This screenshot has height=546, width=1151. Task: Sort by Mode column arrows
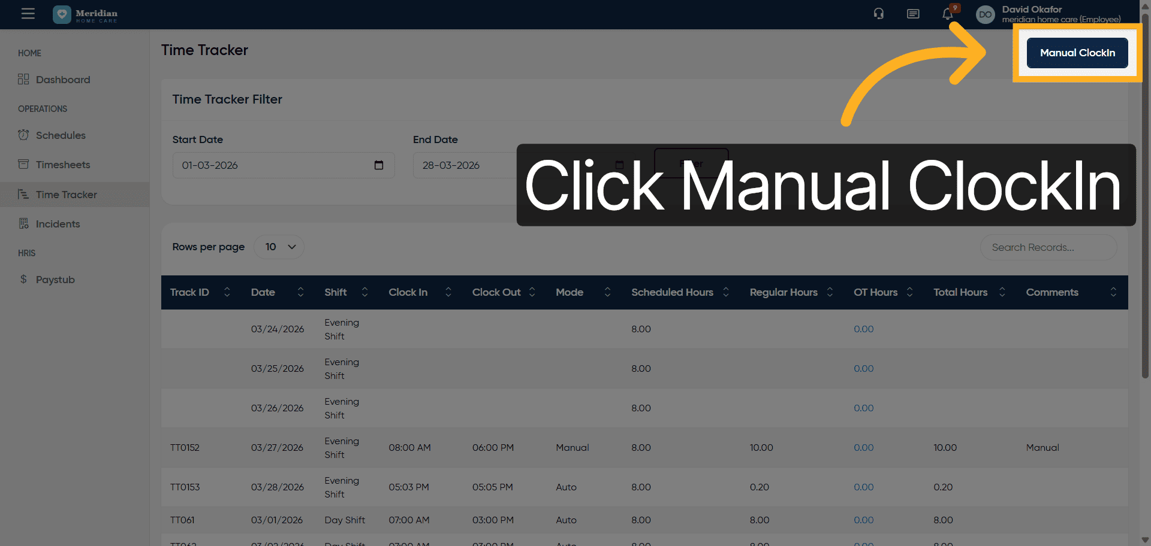[x=607, y=292]
